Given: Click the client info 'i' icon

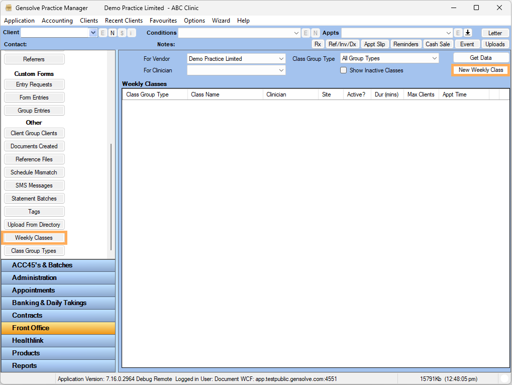Looking at the screenshot, I should [132, 33].
